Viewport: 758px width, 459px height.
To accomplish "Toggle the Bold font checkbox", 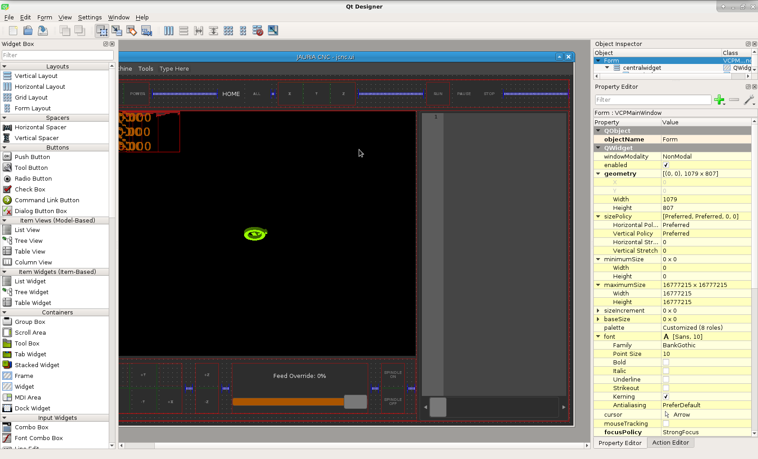I will (x=666, y=362).
